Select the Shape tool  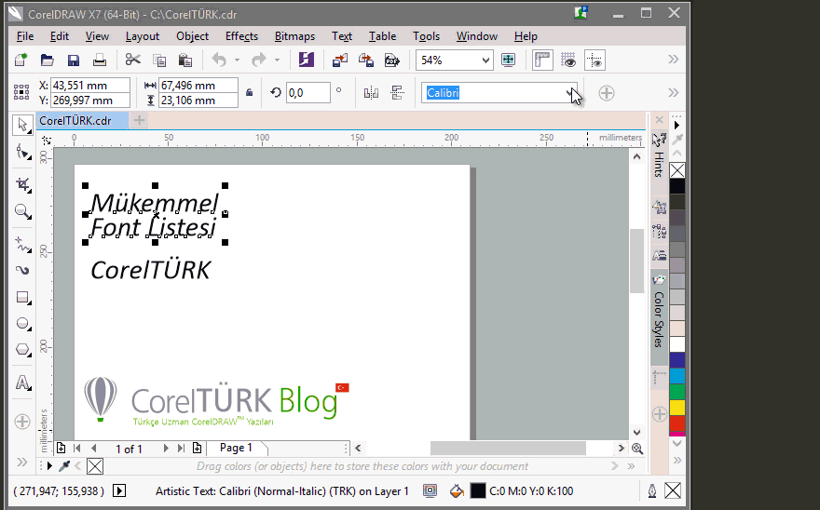pyautogui.click(x=22, y=153)
